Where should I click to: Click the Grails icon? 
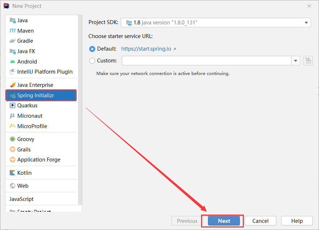13,149
